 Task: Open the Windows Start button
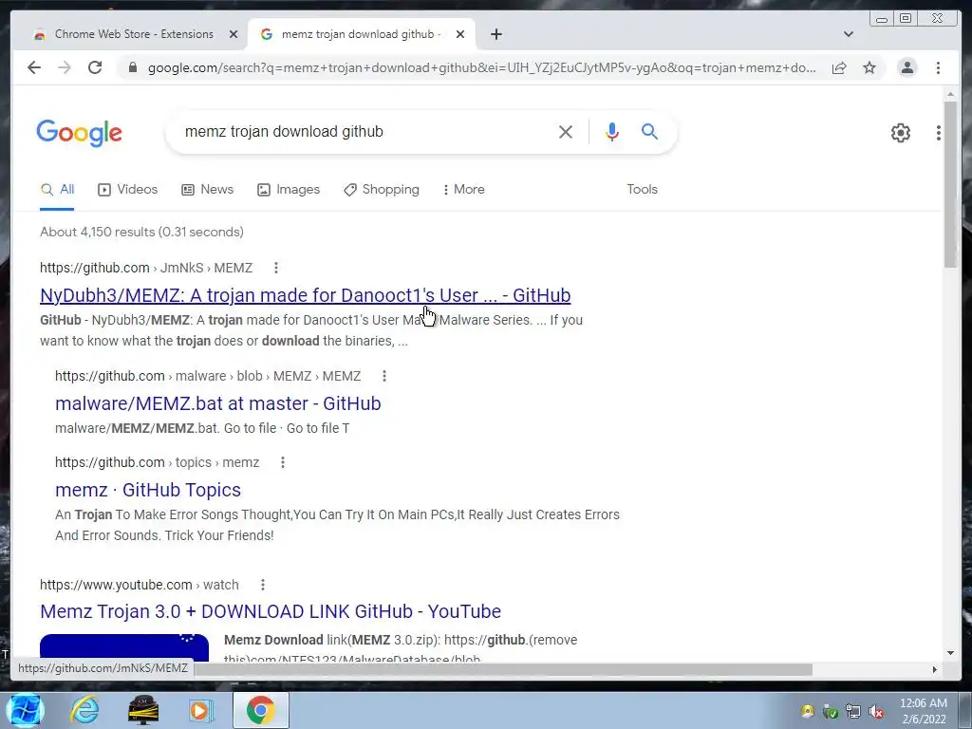pyautogui.click(x=25, y=710)
